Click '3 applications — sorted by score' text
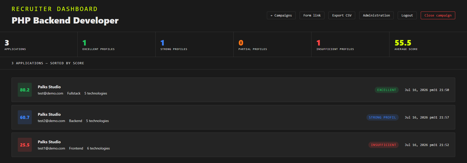467x163 pixels. pos(48,63)
